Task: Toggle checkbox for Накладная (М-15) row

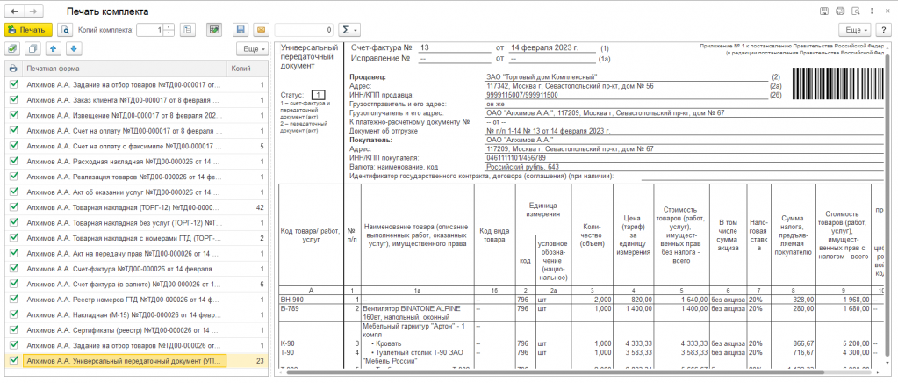Action: pyautogui.click(x=13, y=314)
